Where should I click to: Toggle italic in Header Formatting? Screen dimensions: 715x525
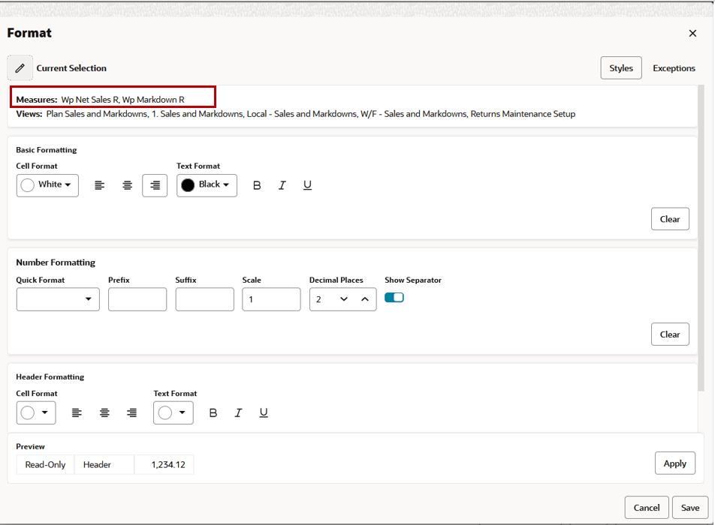pos(238,413)
